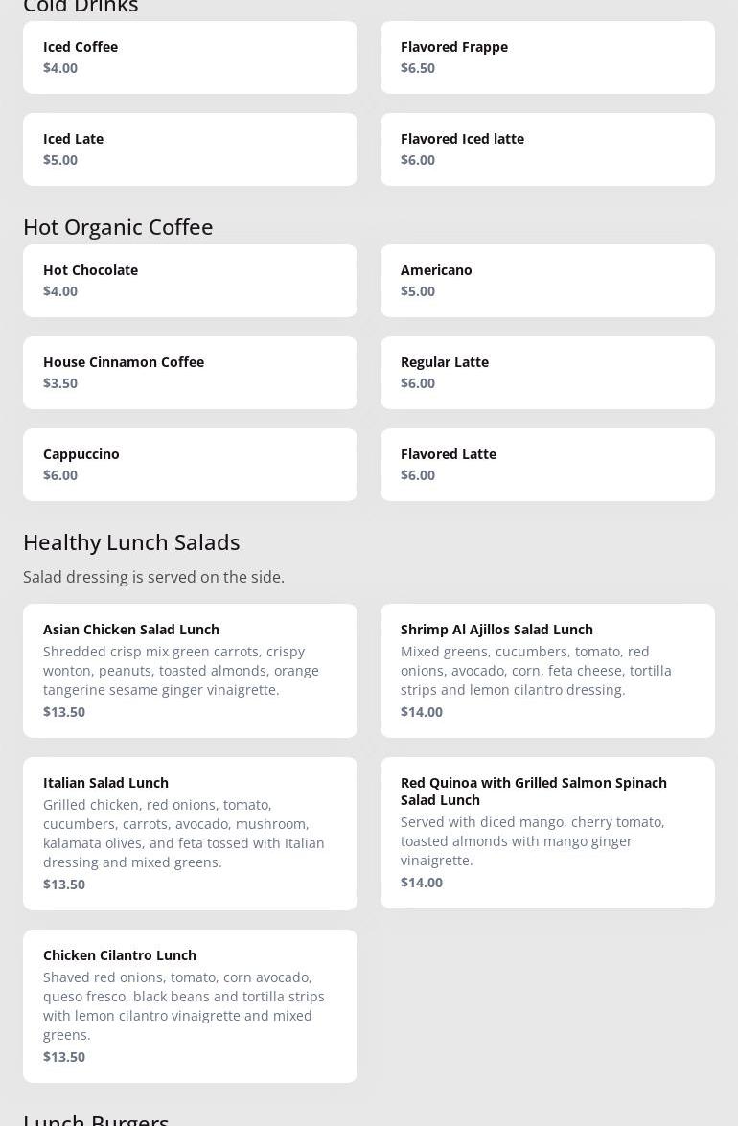The width and height of the screenshot is (738, 1126).
Task: Open the Flavored Latte card
Action: 547,465
